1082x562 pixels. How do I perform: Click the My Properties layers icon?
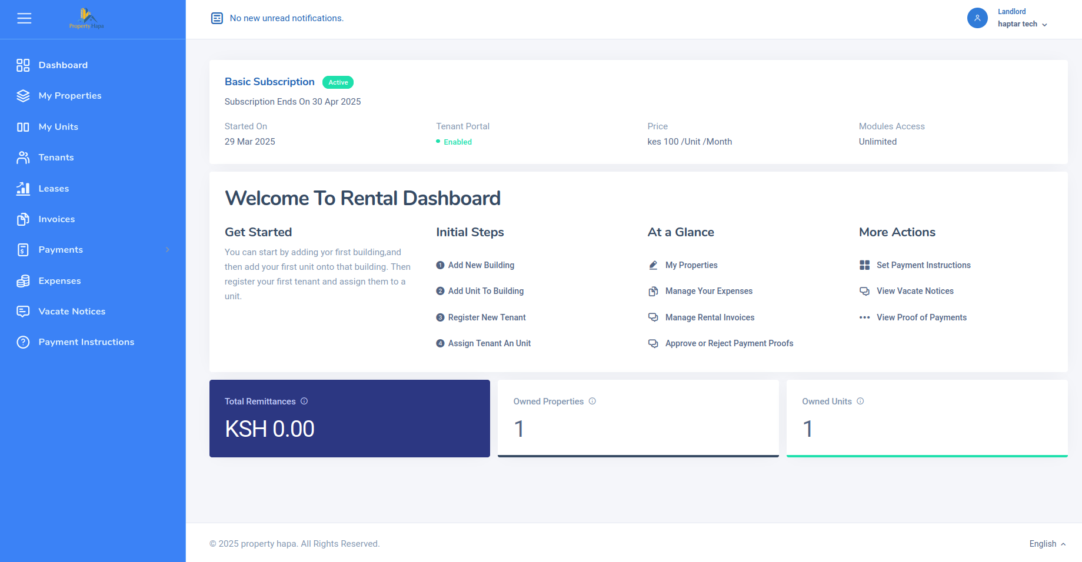(23, 96)
